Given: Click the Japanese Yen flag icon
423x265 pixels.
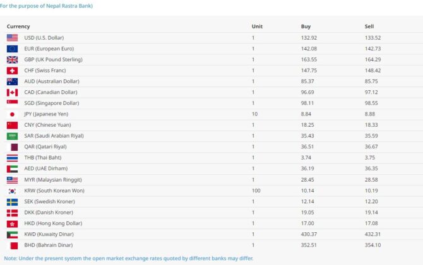Looking at the screenshot, I should [x=12, y=114].
